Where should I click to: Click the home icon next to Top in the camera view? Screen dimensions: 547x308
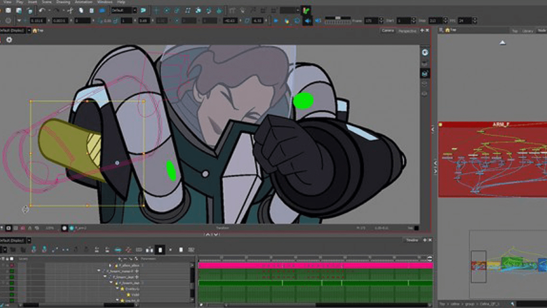34,31
